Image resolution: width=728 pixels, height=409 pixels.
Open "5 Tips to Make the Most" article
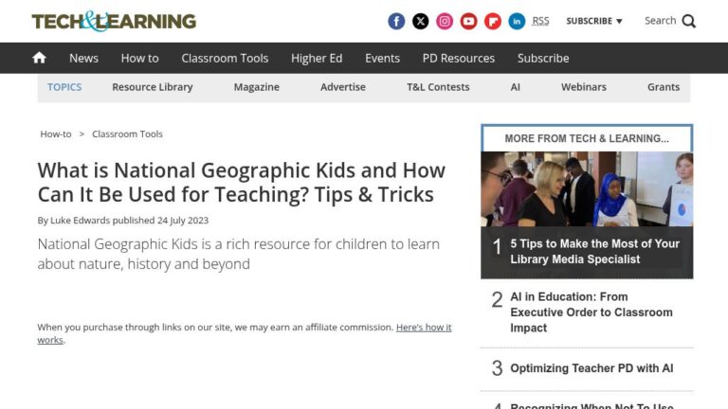[x=594, y=251]
